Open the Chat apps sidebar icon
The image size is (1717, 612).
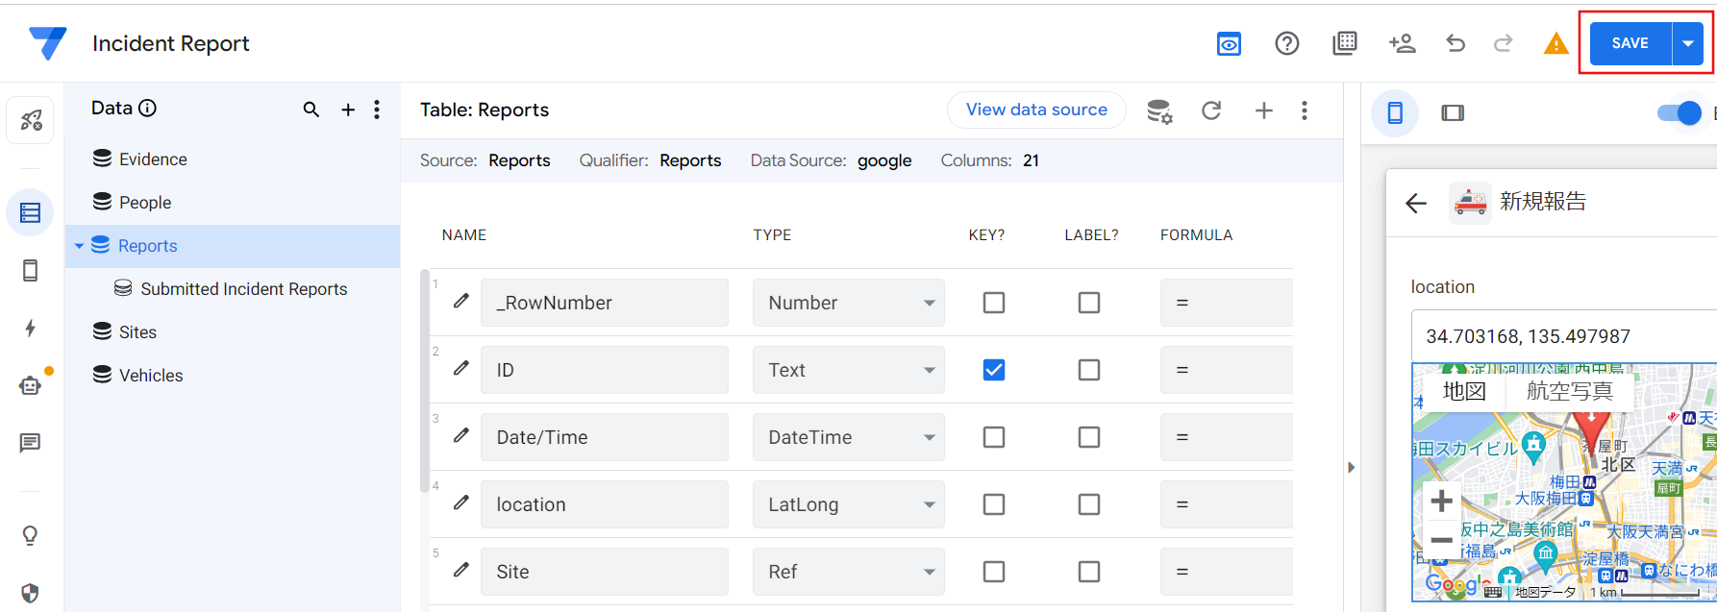[x=31, y=443]
